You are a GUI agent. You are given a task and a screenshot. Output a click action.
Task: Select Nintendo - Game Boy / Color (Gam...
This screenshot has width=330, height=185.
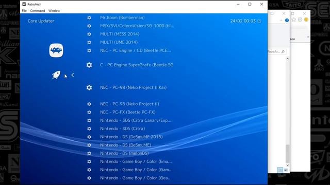[136, 170]
